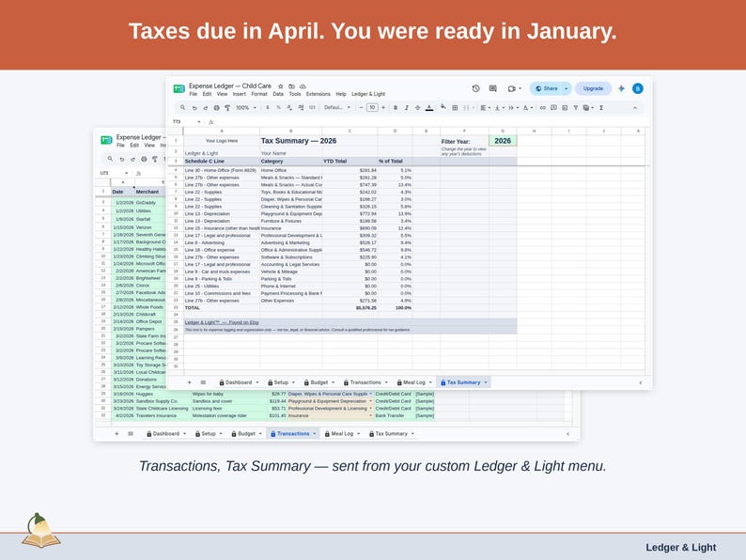Open the zoom 100% dropdown
Image resolution: width=746 pixels, height=560 pixels.
click(246, 107)
